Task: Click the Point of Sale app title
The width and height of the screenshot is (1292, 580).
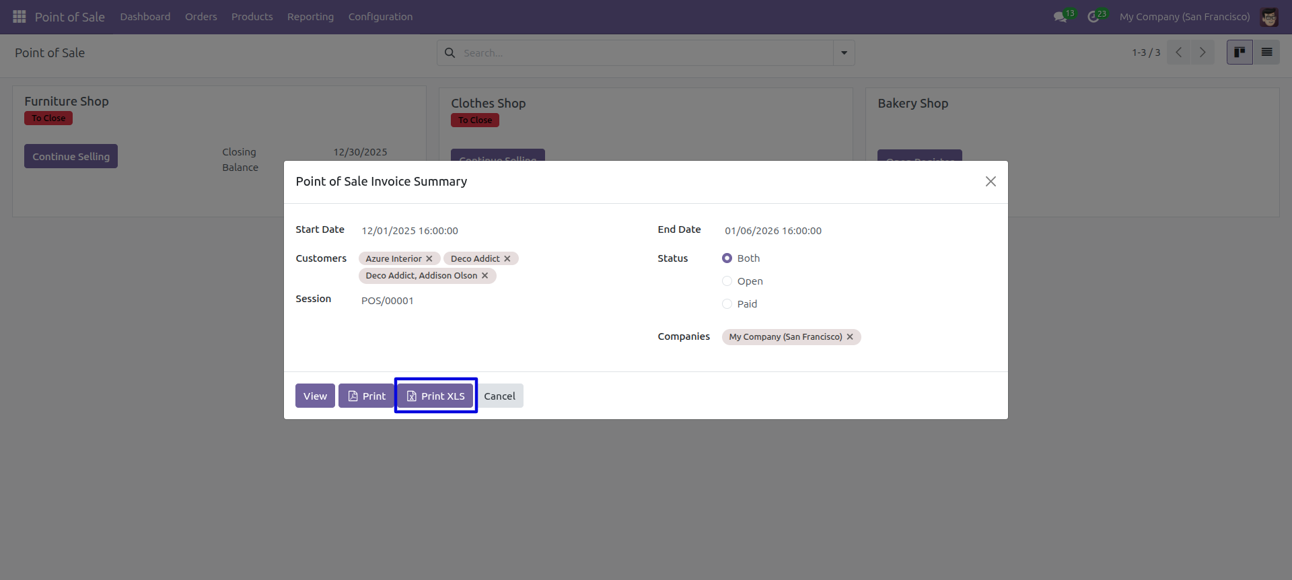Action: [x=70, y=17]
